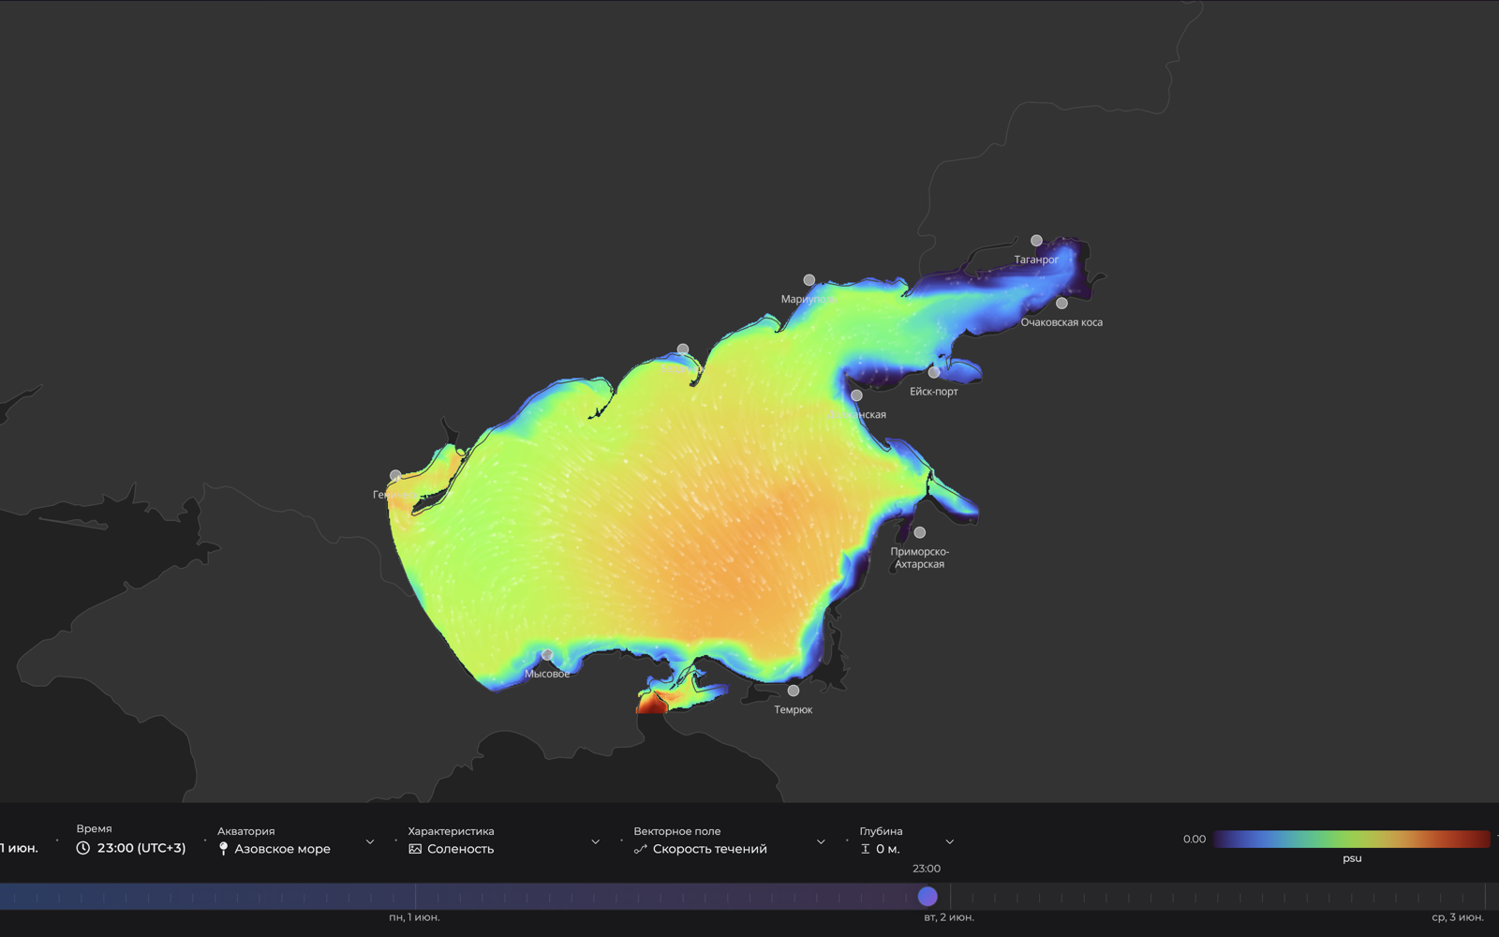Image resolution: width=1499 pixels, height=937 pixels.
Task: Click the Ейск-порт map label
Action: 934,392
